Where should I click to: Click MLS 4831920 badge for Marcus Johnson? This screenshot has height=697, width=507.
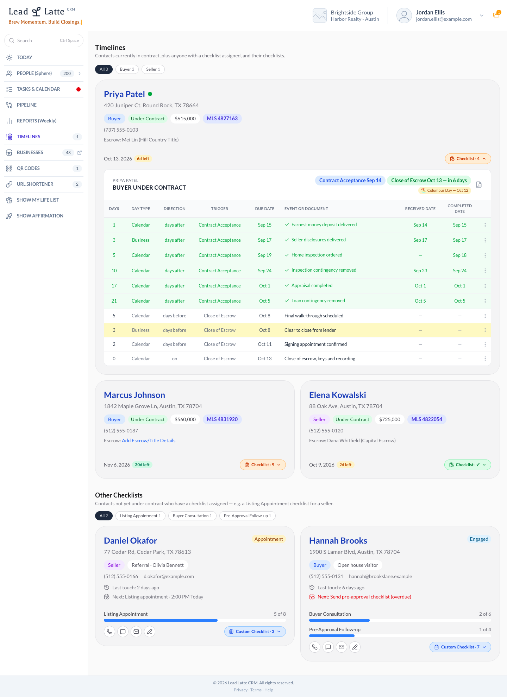pyautogui.click(x=222, y=419)
